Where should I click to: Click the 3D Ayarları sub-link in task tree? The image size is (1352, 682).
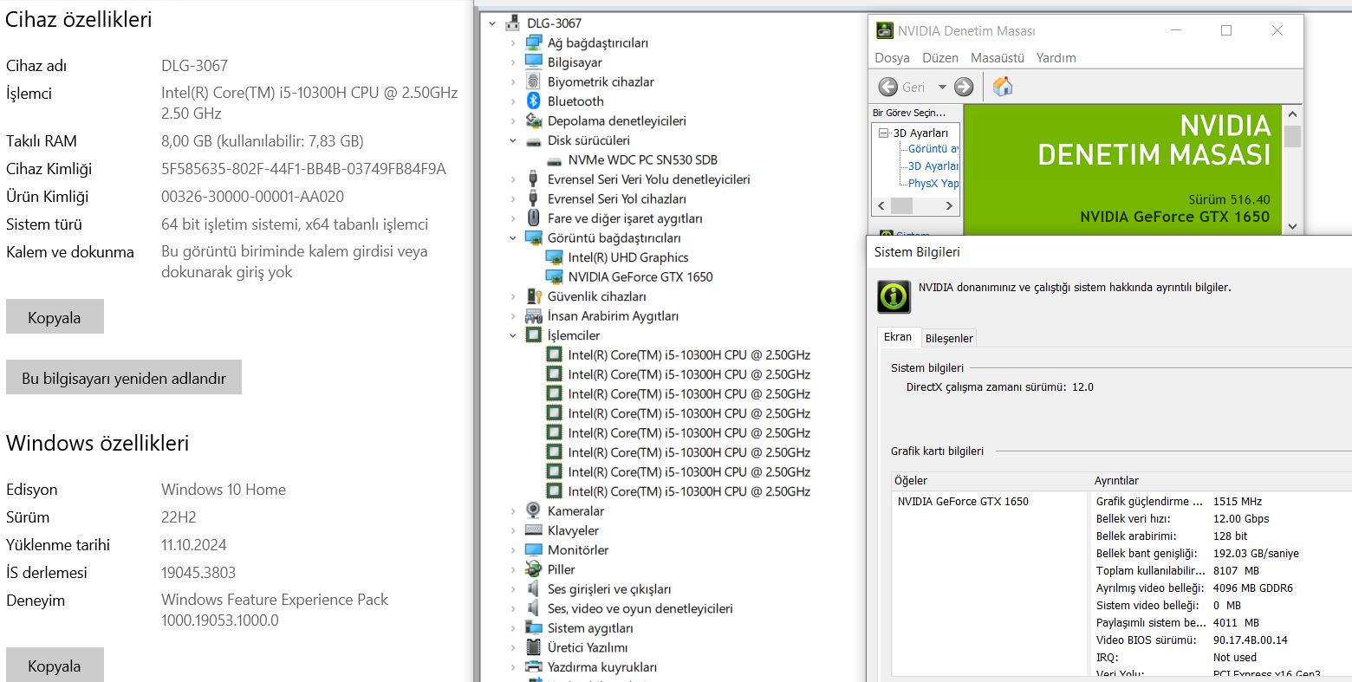[933, 166]
